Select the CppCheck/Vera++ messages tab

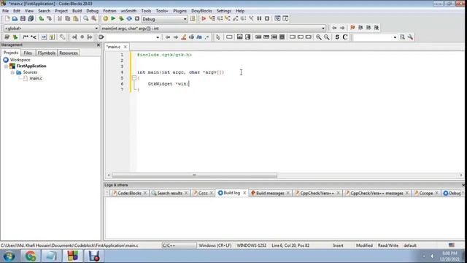click(x=377, y=193)
